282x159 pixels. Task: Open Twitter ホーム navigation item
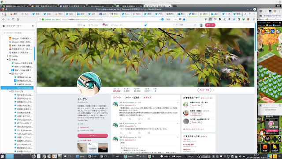click(x=81, y=25)
